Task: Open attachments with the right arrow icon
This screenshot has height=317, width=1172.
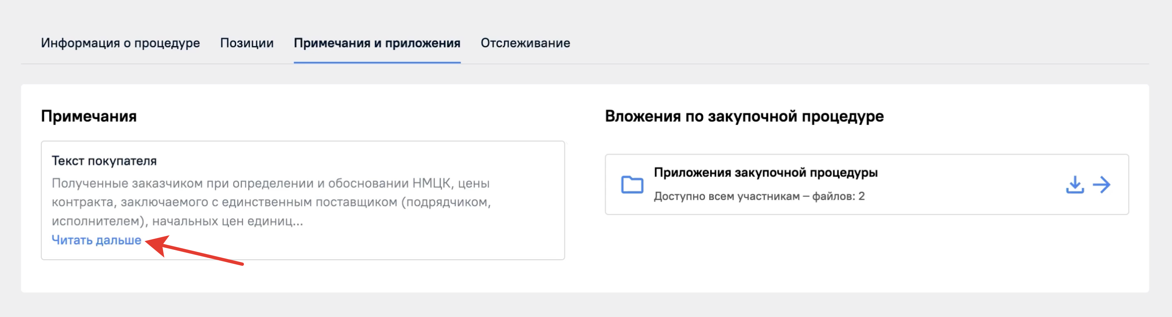Action: pos(1102,185)
